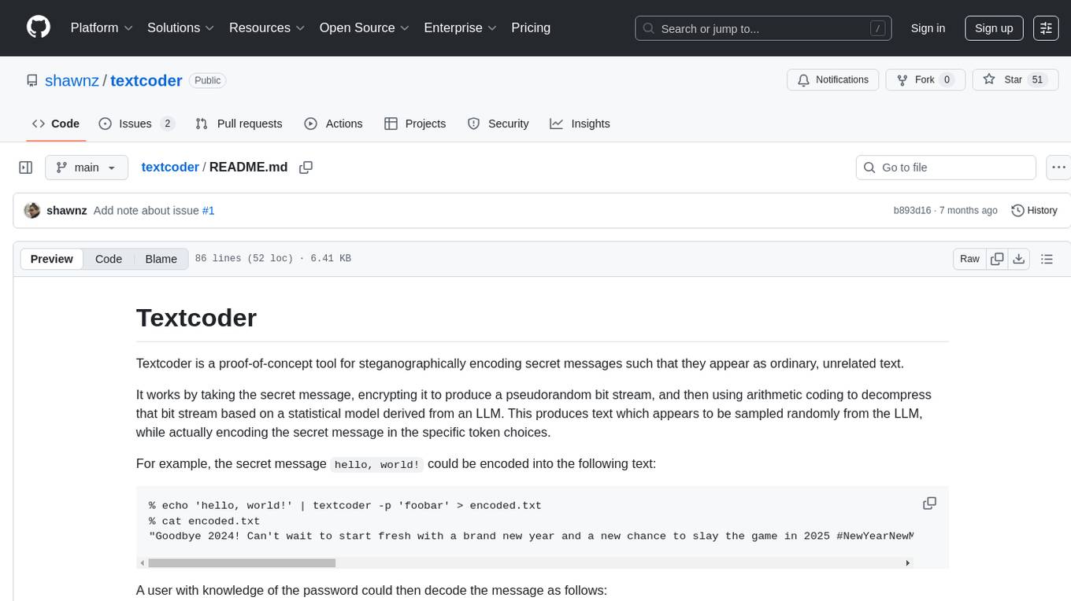This screenshot has width=1071, height=601.
Task: Open the appearance settings icon in header
Action: click(x=1046, y=28)
